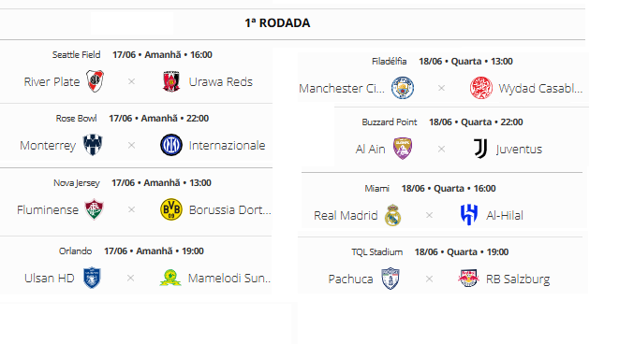Click the Internazionale round logo
619x344 pixels.
[171, 145]
